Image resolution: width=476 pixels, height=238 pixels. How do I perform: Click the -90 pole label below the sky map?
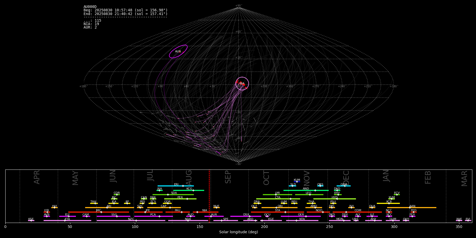[238, 164]
